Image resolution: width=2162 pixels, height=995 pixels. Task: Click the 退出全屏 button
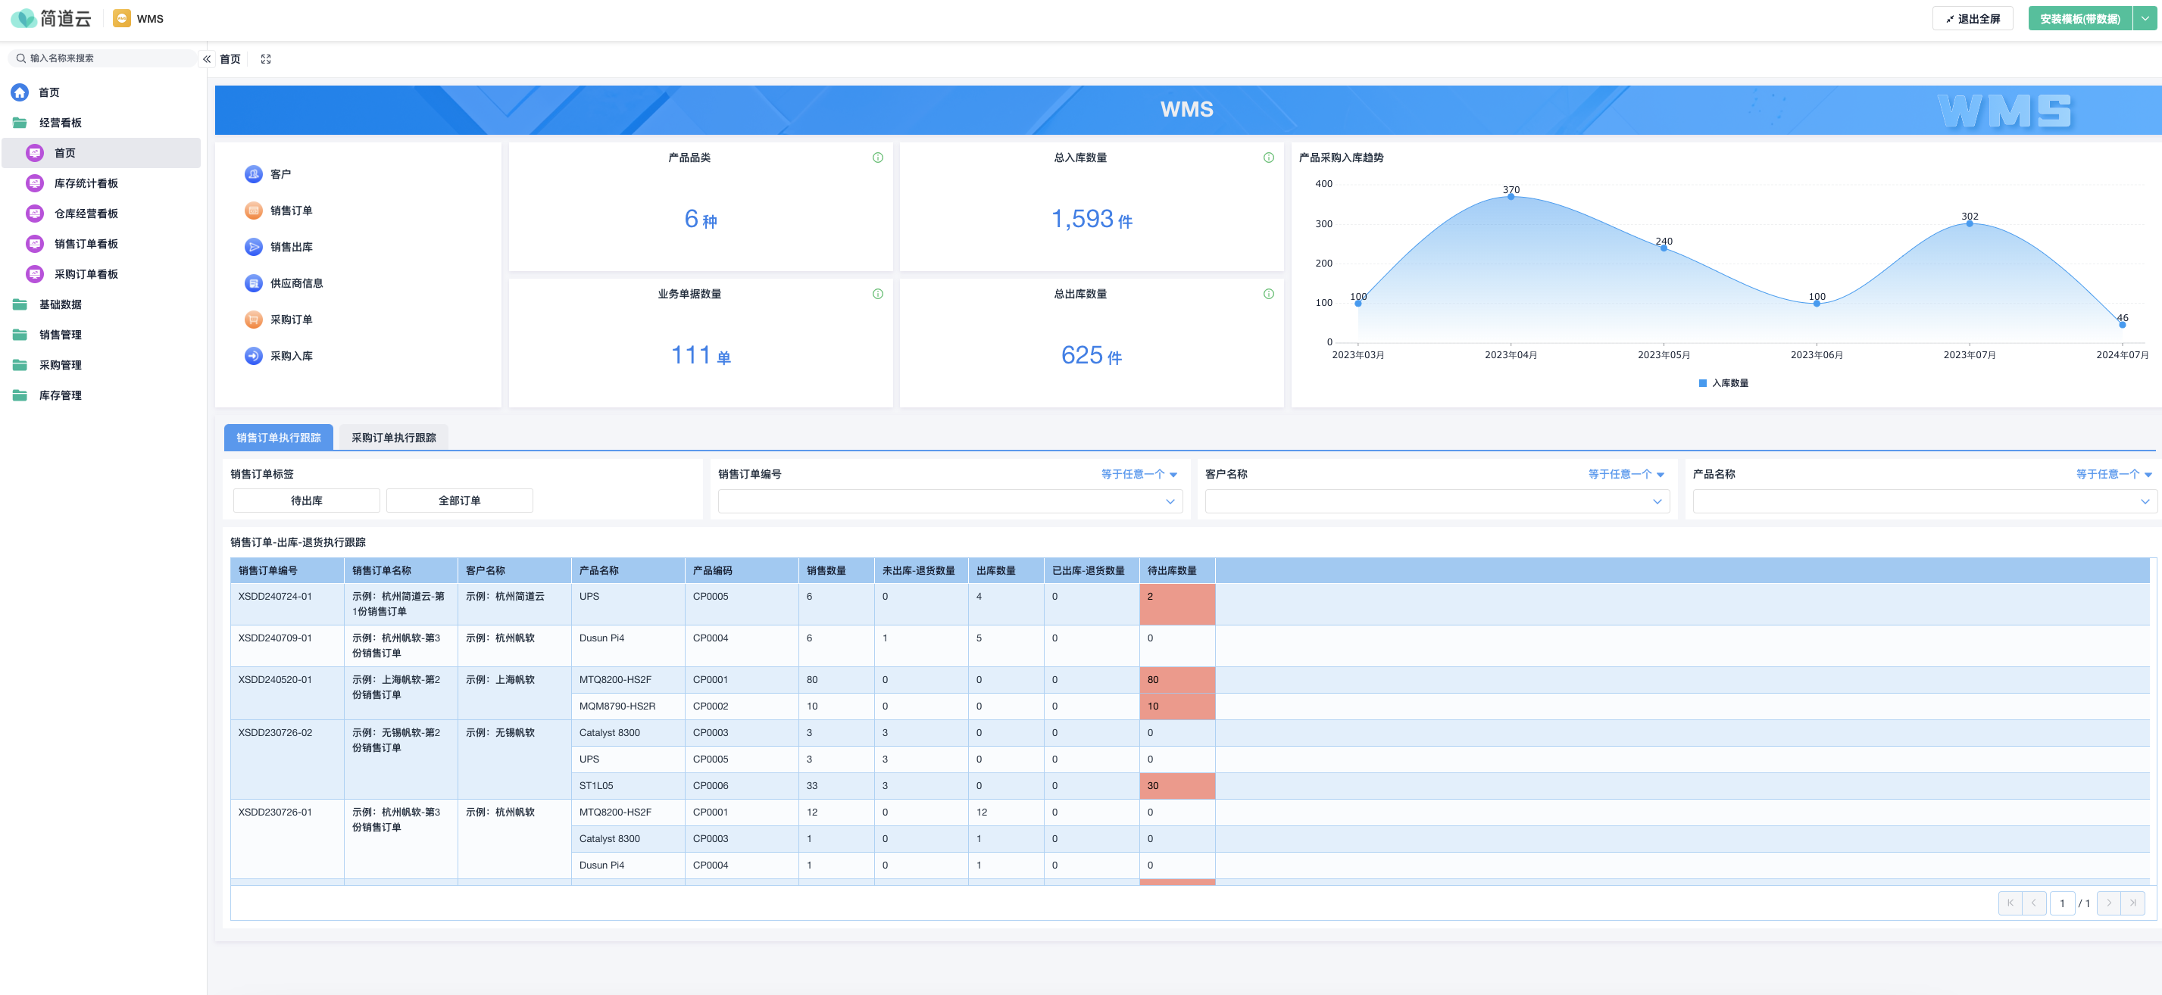click(x=1972, y=18)
